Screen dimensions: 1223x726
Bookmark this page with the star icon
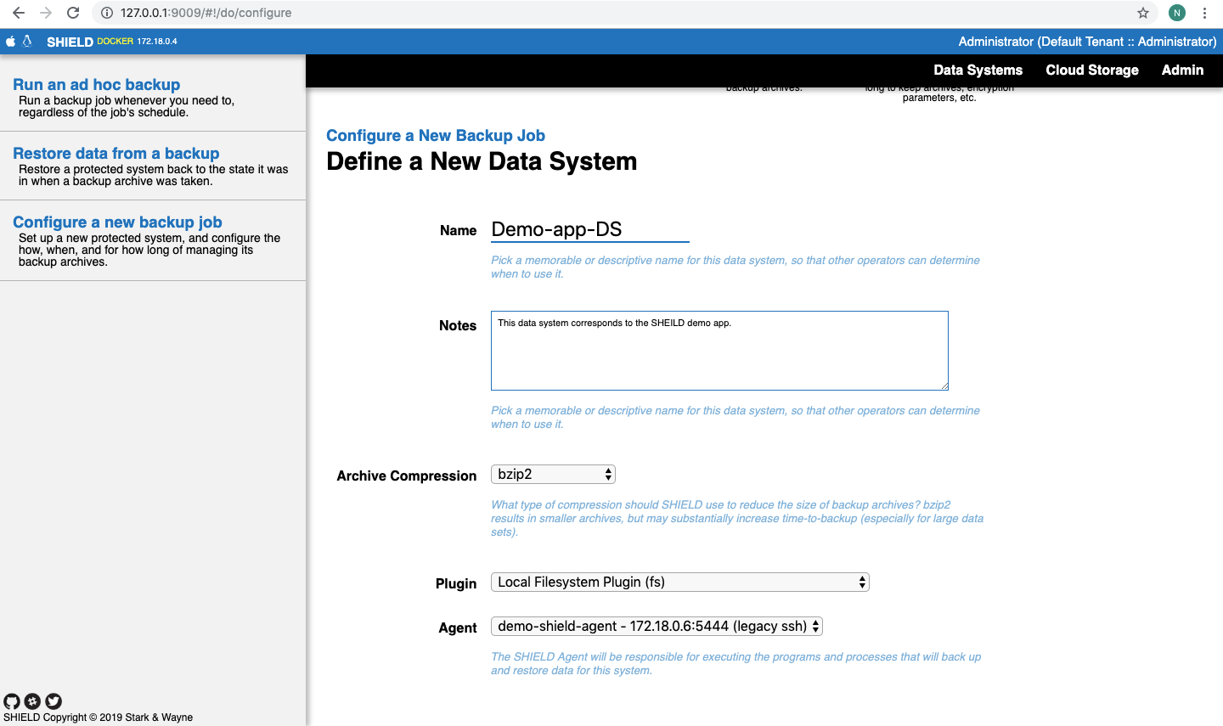pos(1143,13)
